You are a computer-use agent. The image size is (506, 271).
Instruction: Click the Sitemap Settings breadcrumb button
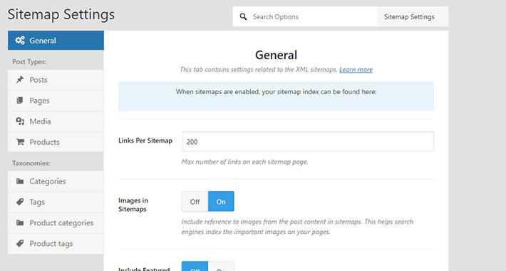coord(409,17)
